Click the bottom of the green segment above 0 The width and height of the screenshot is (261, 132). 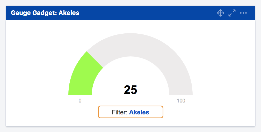coord(80,91)
